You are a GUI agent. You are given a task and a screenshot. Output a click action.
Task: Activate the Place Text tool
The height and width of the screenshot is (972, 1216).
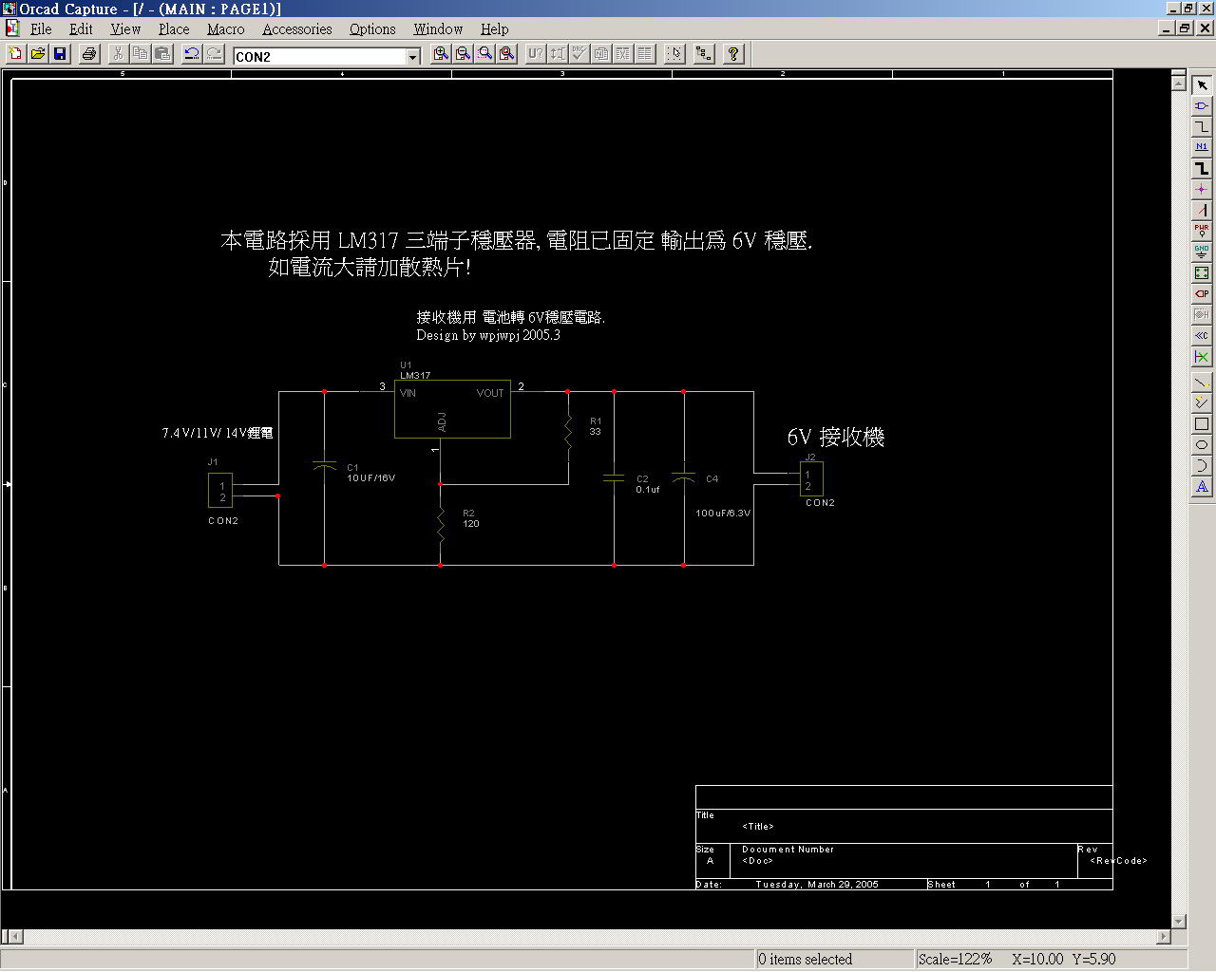point(1202,487)
